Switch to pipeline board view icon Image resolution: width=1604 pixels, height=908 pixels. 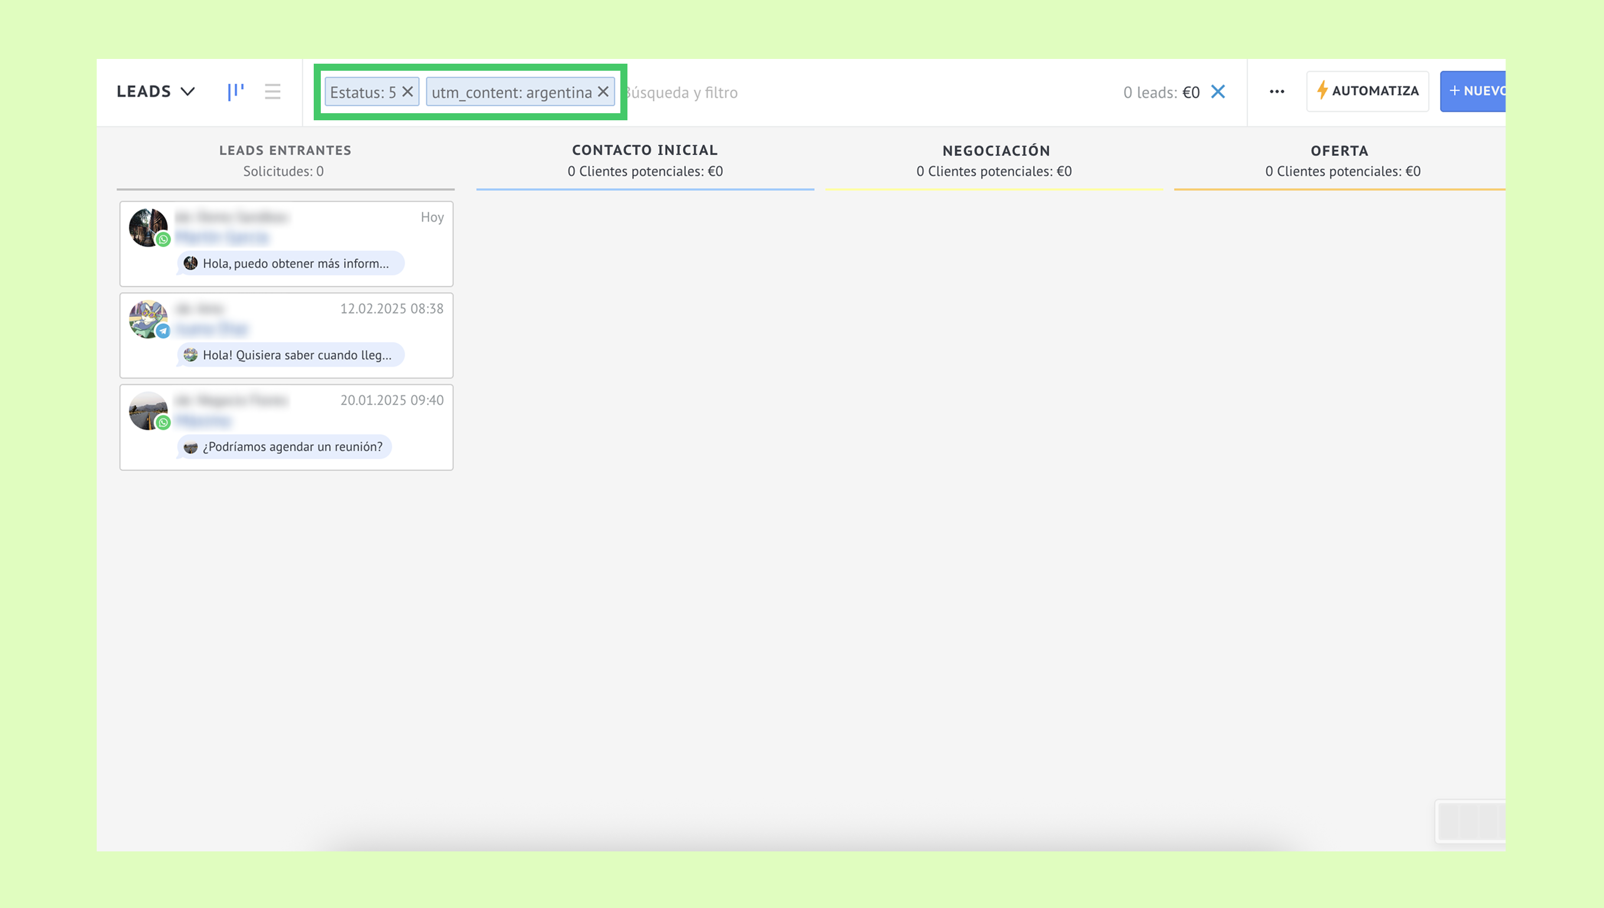point(236,91)
